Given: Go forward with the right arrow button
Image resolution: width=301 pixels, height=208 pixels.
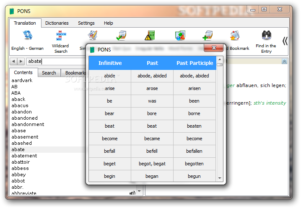Looking at the screenshot, I should point(21,62).
